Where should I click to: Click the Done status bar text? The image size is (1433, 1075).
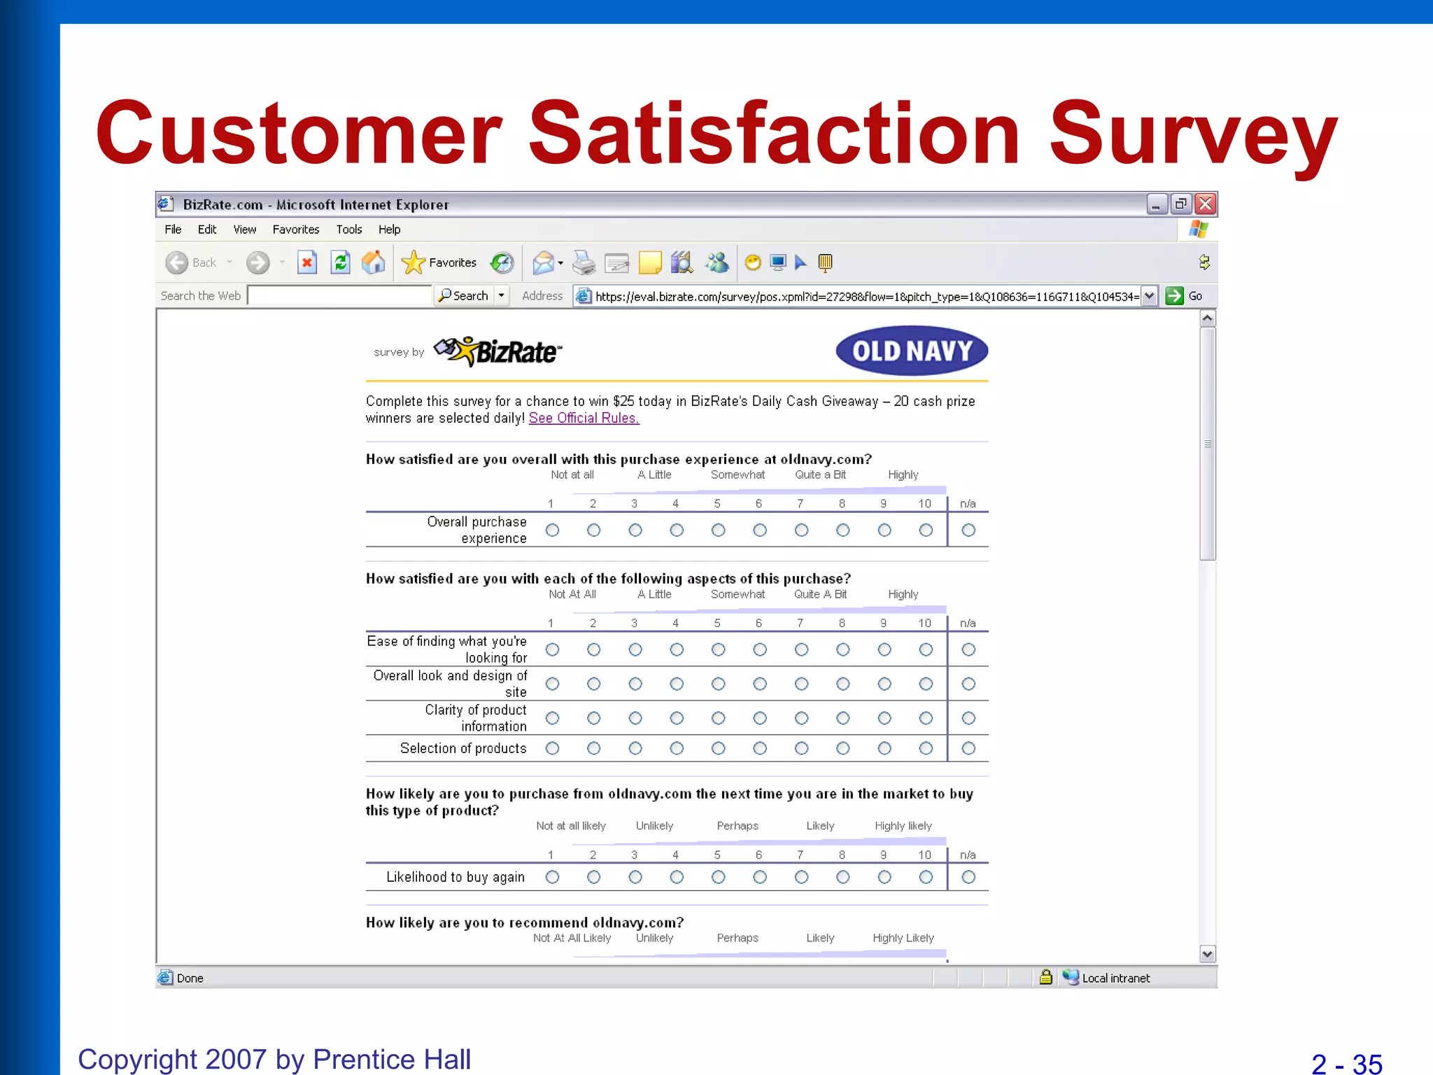click(190, 978)
